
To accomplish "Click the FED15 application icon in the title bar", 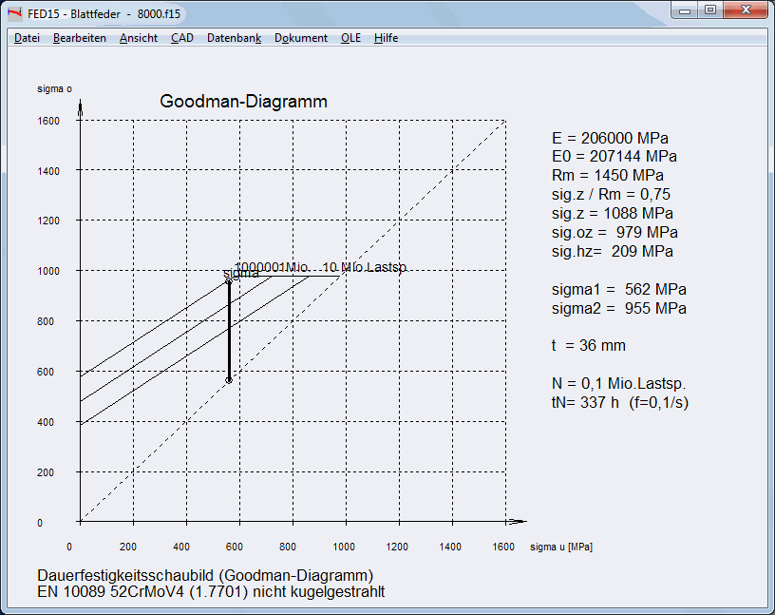I will 15,13.
